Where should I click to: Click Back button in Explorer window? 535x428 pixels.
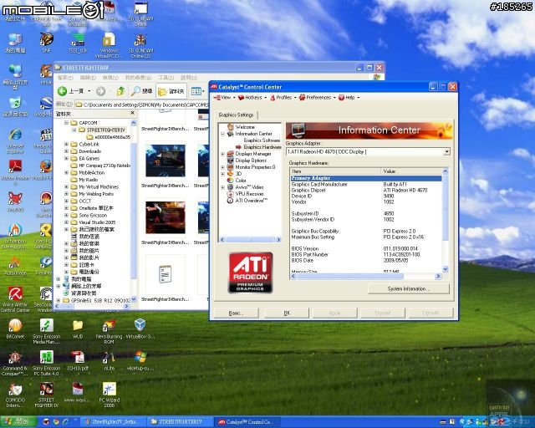point(70,91)
